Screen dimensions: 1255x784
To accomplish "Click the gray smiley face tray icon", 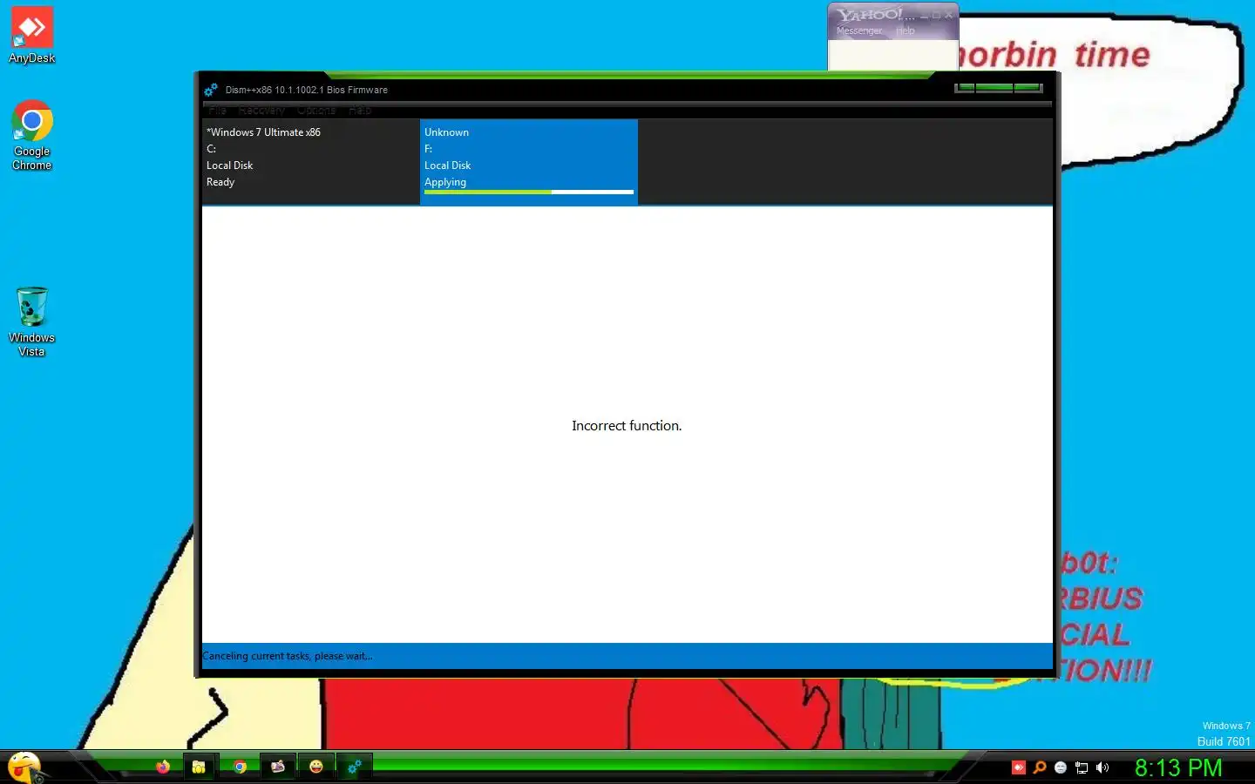I will click(1061, 767).
